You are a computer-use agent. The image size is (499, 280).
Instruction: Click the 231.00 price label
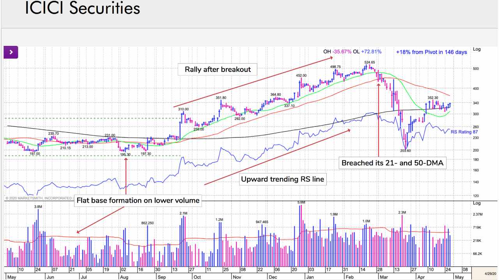tap(110, 135)
